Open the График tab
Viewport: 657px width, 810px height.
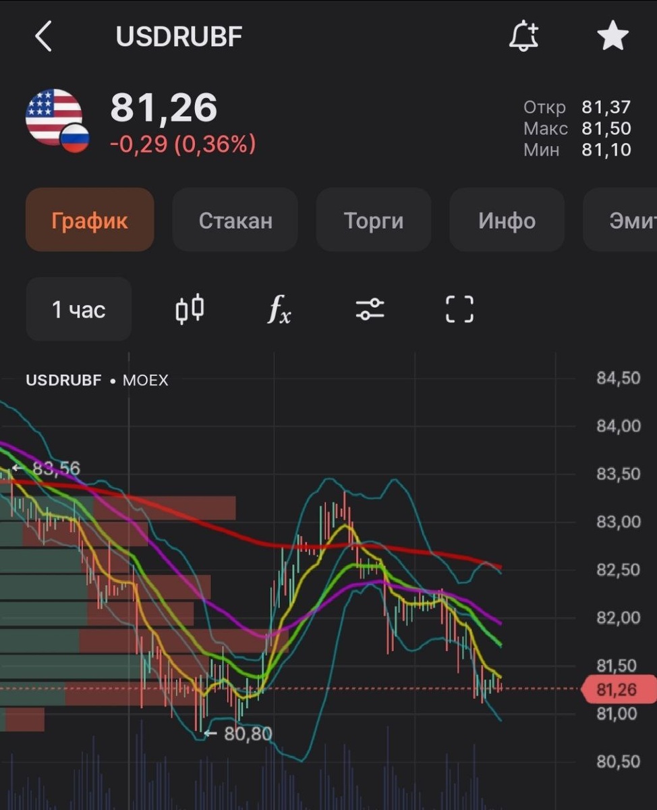coord(90,220)
